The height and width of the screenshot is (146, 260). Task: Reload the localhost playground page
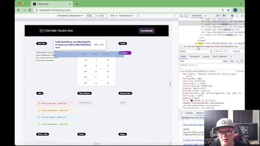(30, 10)
